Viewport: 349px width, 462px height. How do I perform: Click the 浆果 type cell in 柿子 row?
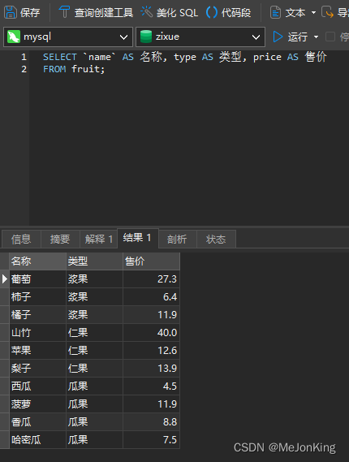(x=94, y=296)
